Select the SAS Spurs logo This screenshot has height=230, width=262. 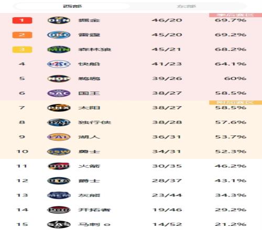(x=59, y=224)
